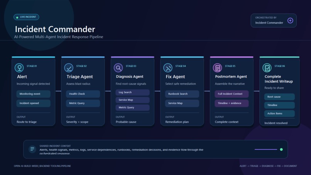This screenshot has width=311, height=175.
Task: Click the Assemble the narrative text
Action: [230, 84]
